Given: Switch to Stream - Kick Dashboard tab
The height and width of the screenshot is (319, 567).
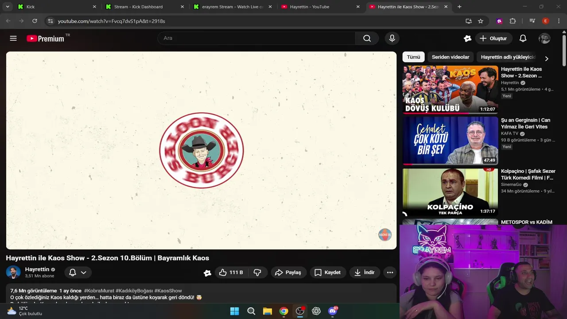Looking at the screenshot, I should 144,7.
